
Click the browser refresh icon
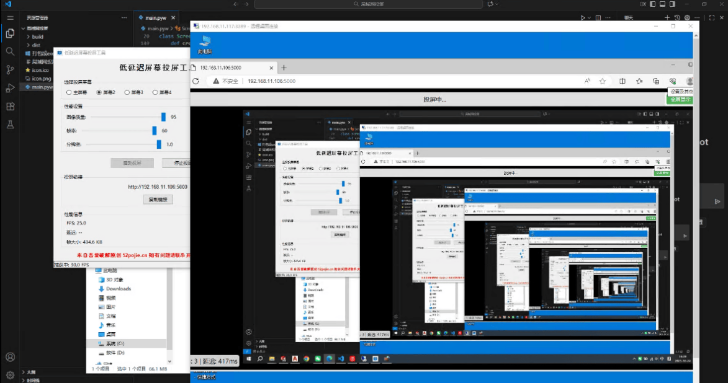coord(195,81)
